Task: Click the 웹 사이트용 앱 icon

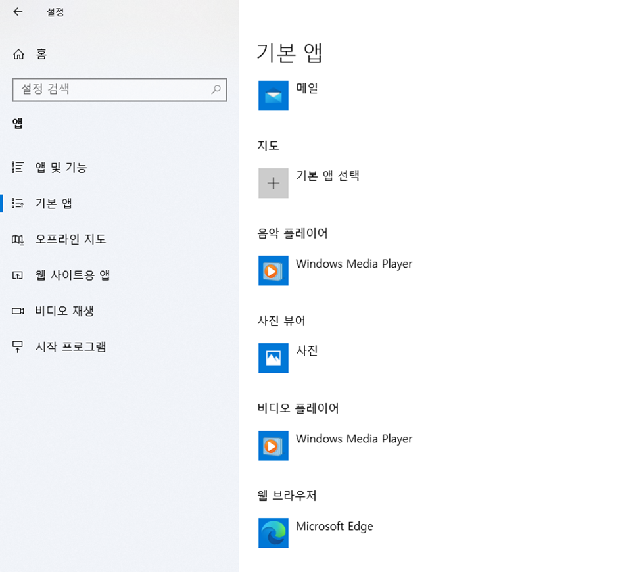Action: 17,275
